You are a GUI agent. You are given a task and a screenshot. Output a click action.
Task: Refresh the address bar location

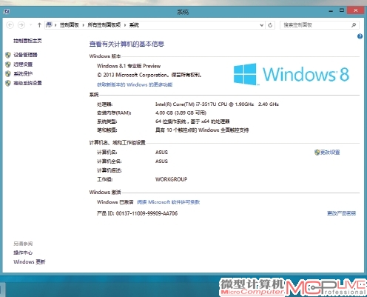pos(270,25)
